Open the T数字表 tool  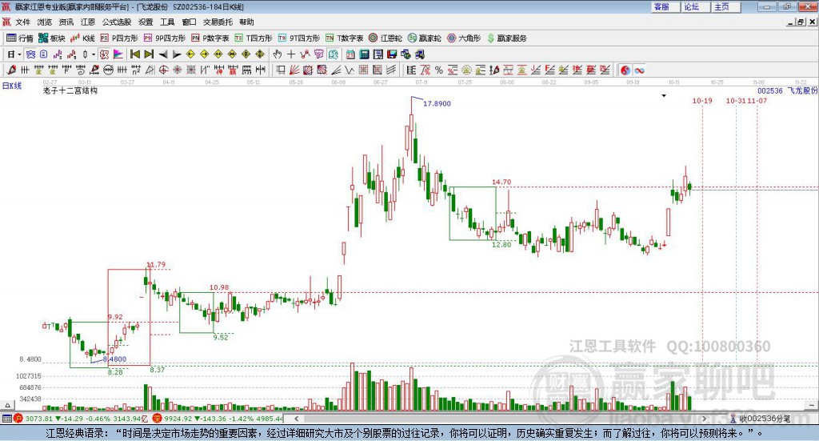pyautogui.click(x=344, y=38)
